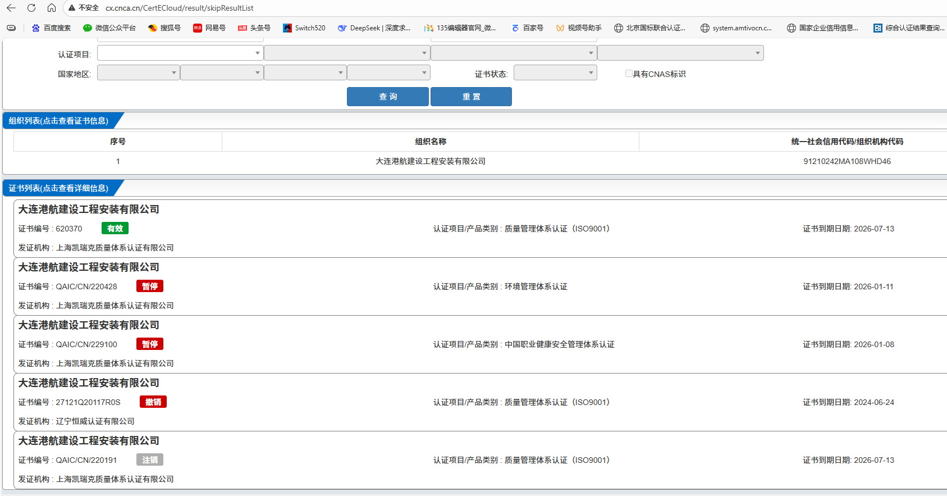Click the 组织列表 section header tab
This screenshot has width=947, height=496.
coord(58,121)
